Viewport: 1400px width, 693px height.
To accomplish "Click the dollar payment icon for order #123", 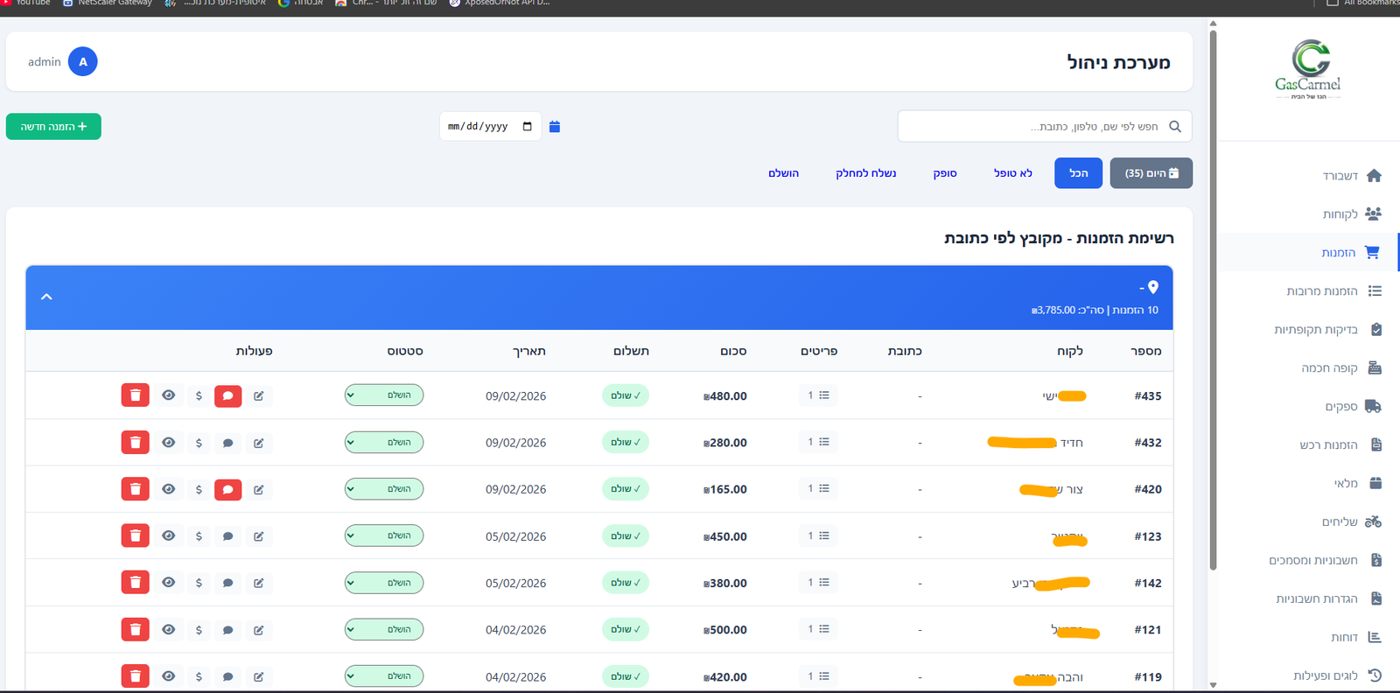I will coord(199,536).
